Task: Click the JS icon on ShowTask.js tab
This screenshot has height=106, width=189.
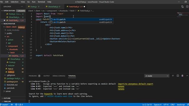Action: 47,6
